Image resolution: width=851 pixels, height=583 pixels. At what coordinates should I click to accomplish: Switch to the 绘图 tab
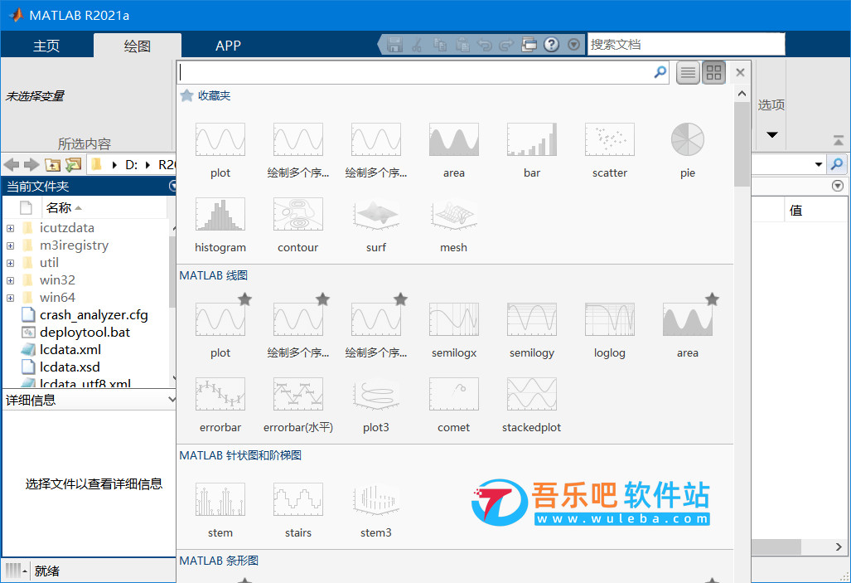[x=138, y=46]
